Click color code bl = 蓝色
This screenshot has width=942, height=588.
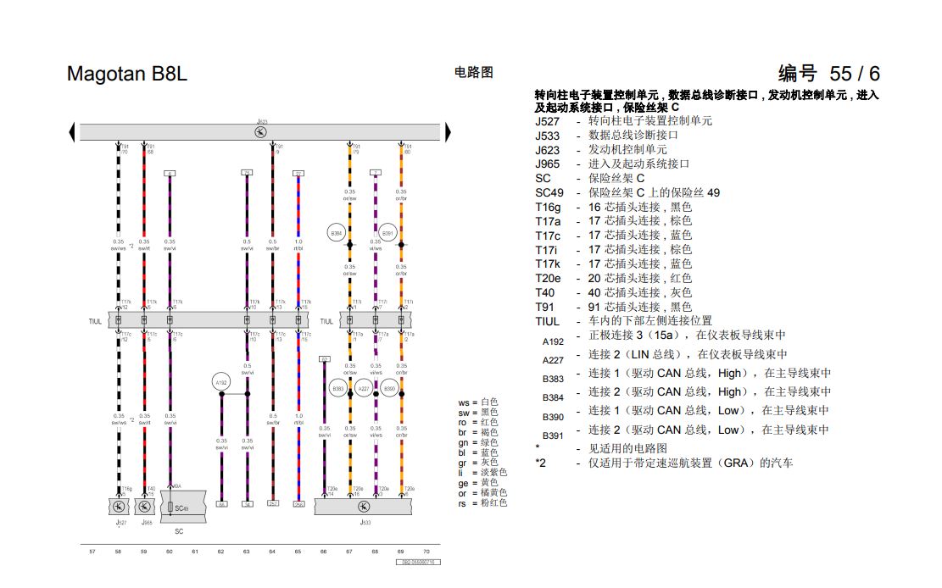coord(478,453)
